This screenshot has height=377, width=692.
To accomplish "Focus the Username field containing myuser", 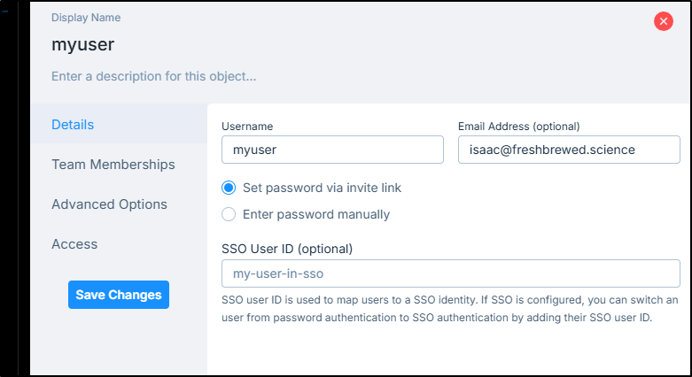I will tap(332, 150).
